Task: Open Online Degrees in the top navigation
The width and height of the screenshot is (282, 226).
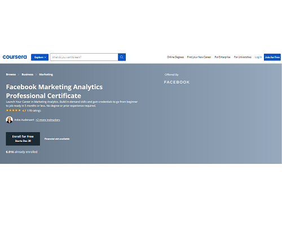Action: click(x=175, y=57)
